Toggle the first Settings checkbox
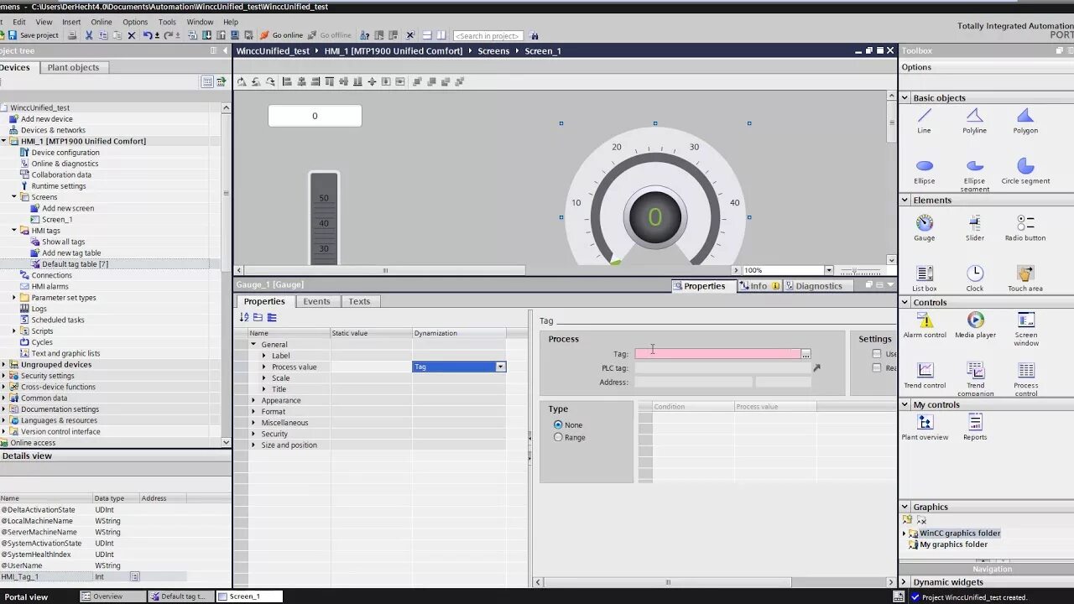The width and height of the screenshot is (1074, 604). pos(877,353)
